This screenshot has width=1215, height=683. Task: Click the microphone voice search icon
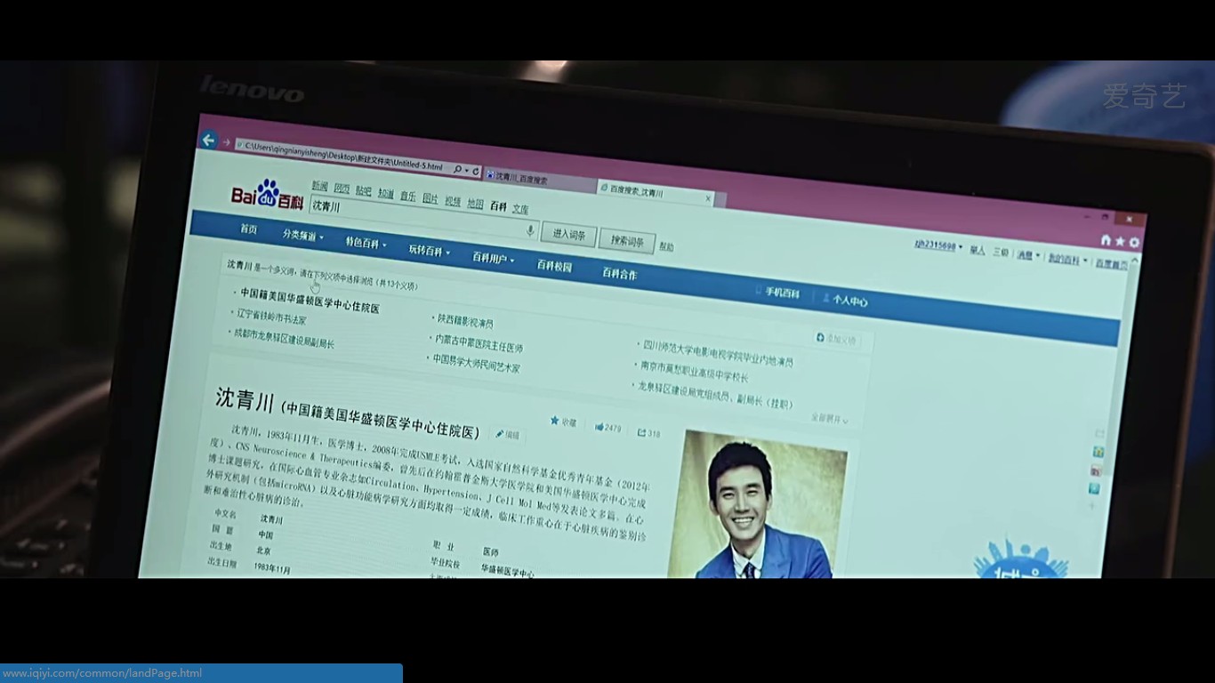(530, 230)
